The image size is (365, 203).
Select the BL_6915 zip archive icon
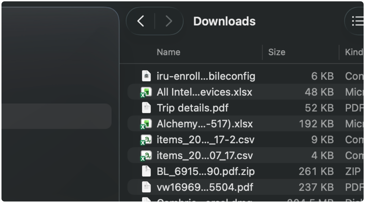pos(146,171)
